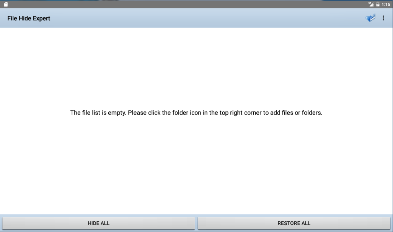Click the gray Android status bar
This screenshot has height=232, width=393.
pyautogui.click(x=186, y=4)
